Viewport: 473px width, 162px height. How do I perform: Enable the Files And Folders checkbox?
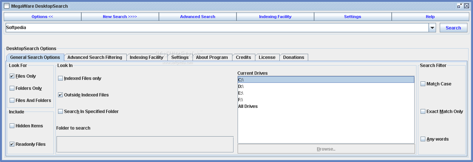coord(12,101)
